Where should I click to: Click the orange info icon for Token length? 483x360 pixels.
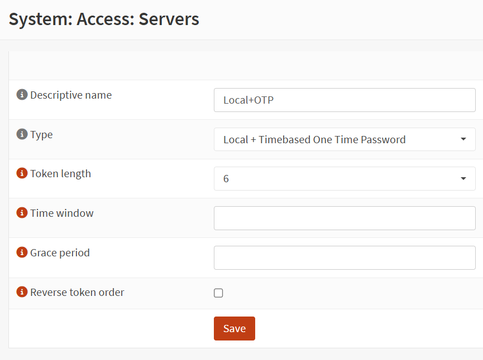(x=22, y=174)
